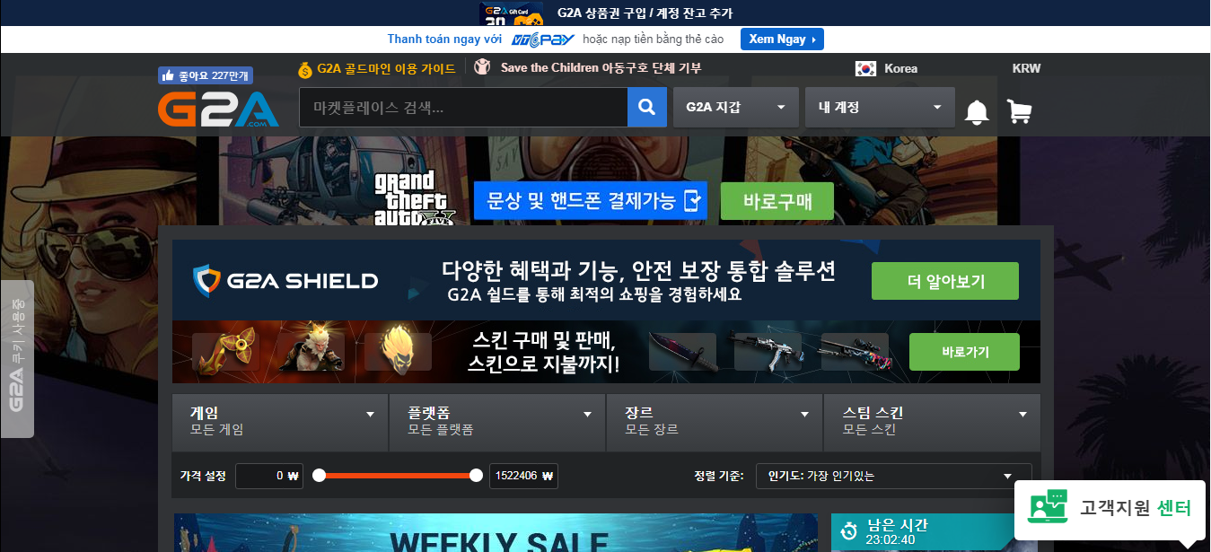Expand the 게임 filter dropdown

pyautogui.click(x=280, y=422)
